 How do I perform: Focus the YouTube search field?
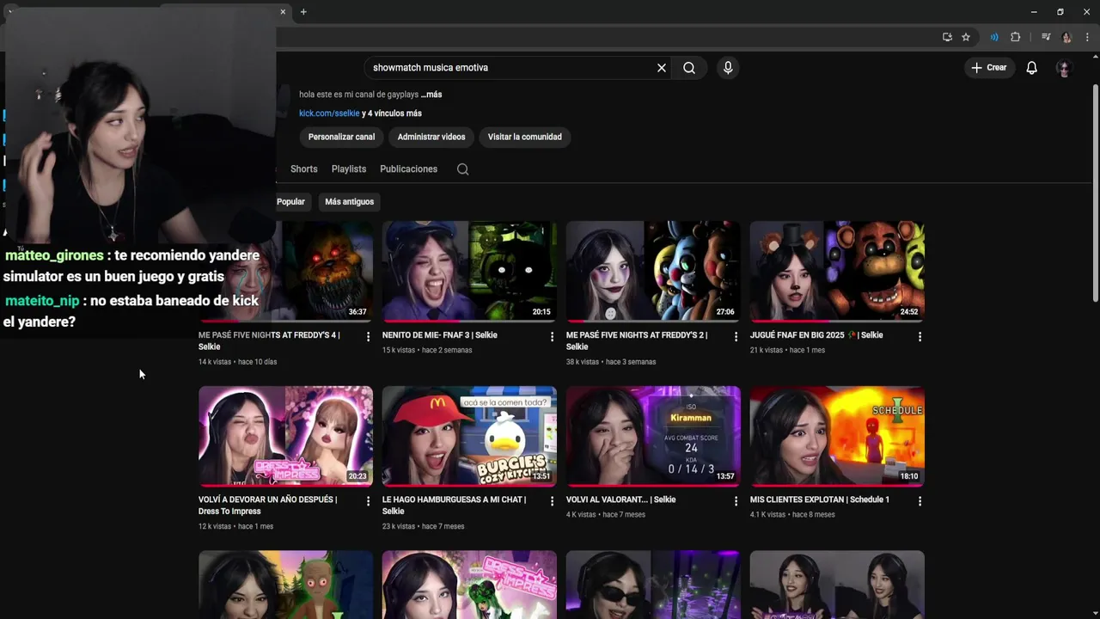point(510,68)
